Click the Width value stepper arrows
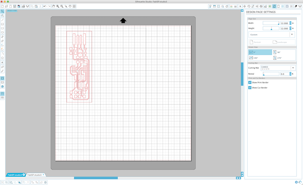303x185 pixels. (291, 23)
